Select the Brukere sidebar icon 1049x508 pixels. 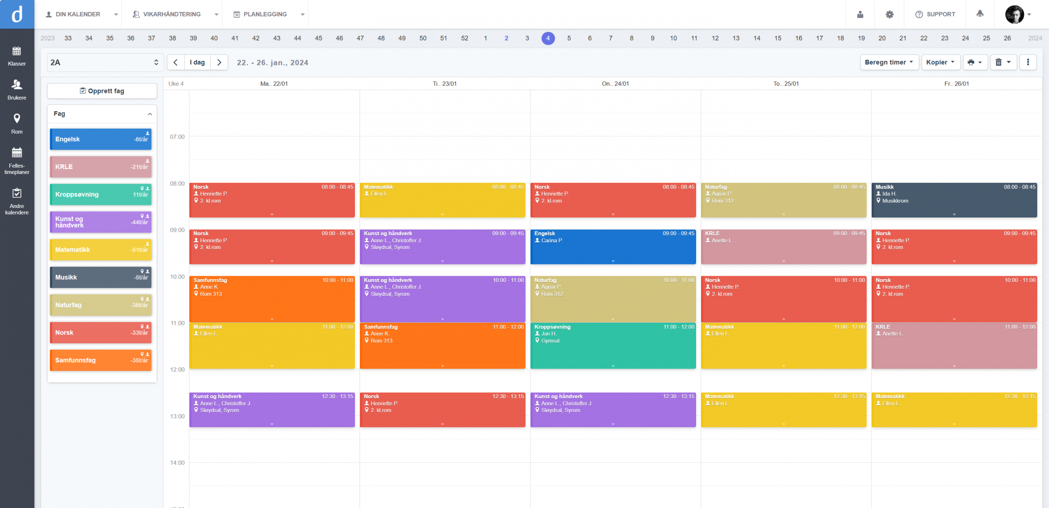coord(17,89)
